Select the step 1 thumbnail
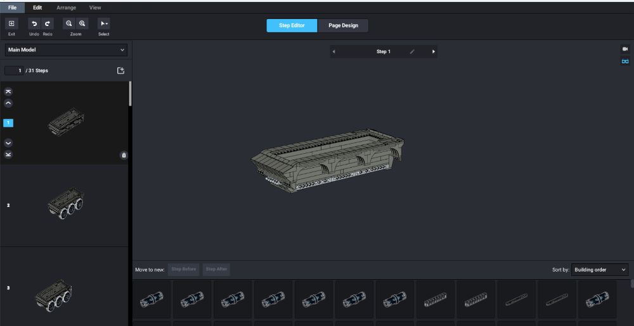 tap(66, 122)
